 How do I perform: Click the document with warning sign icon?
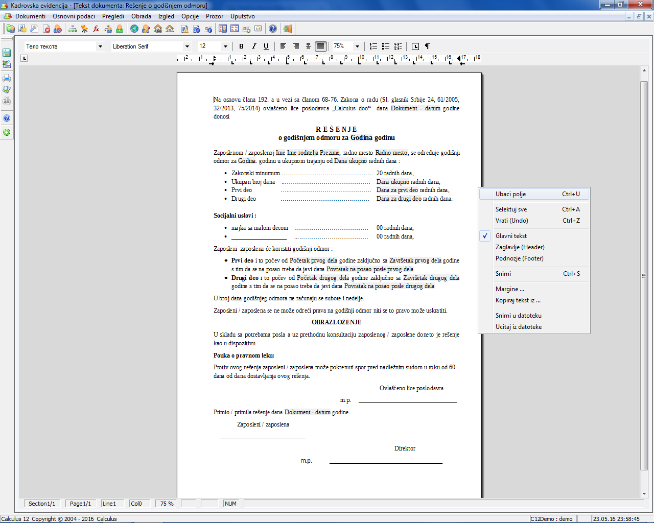185,29
